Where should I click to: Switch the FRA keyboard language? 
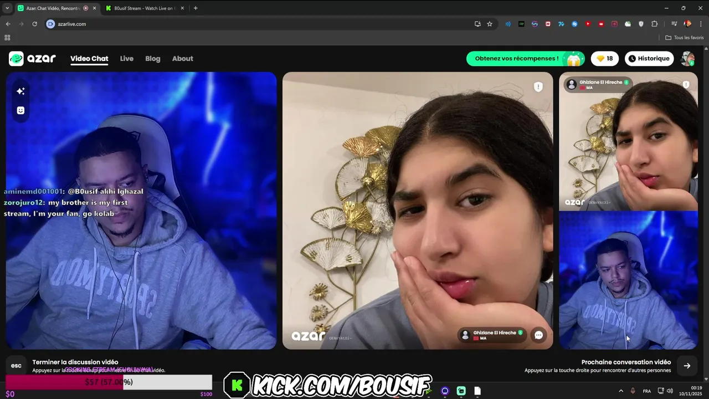coord(646,391)
